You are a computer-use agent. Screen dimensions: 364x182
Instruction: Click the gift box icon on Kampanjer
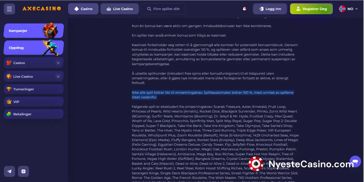(50, 30)
